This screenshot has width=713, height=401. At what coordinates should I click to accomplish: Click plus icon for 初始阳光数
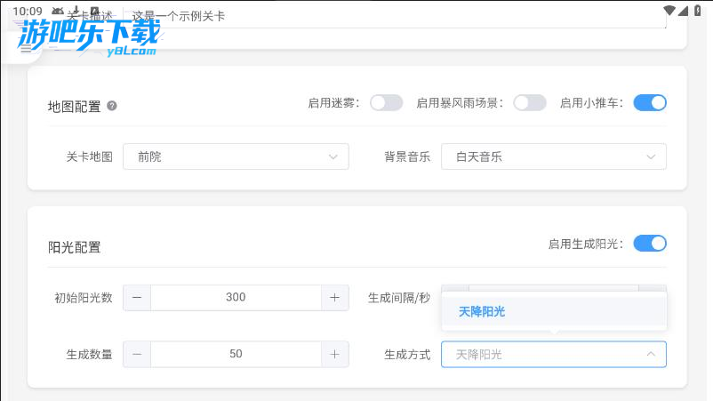coord(334,297)
